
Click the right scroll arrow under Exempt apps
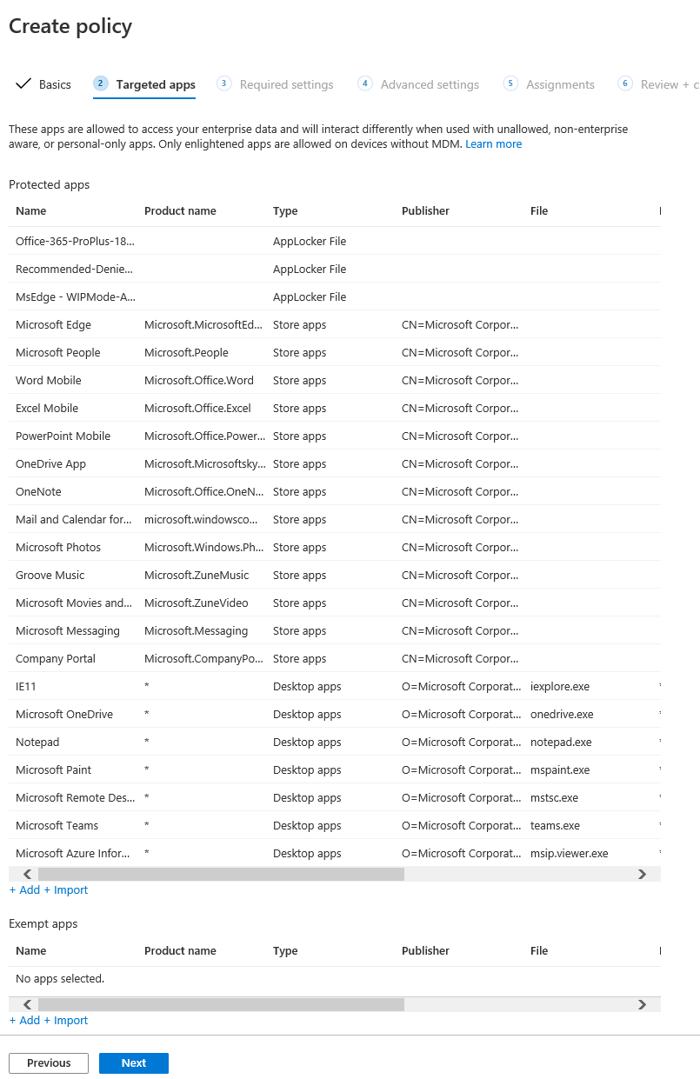pyautogui.click(x=642, y=1004)
